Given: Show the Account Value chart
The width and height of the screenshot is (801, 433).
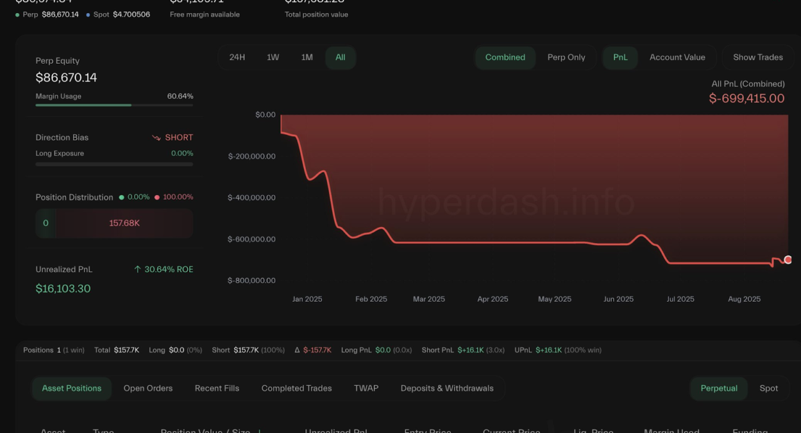Looking at the screenshot, I should click(677, 58).
